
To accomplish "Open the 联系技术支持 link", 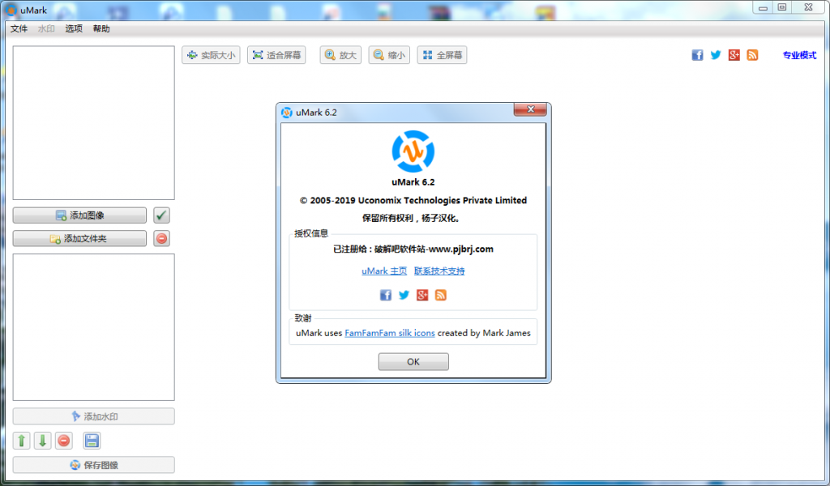I will point(439,271).
